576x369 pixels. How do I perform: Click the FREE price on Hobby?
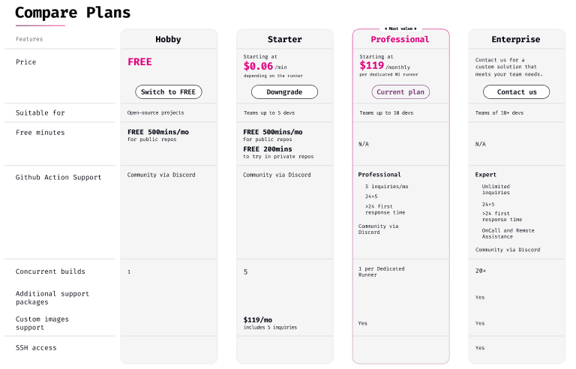[139, 61]
